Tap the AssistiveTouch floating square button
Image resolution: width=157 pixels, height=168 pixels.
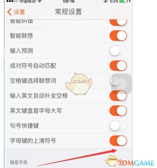point(121,84)
